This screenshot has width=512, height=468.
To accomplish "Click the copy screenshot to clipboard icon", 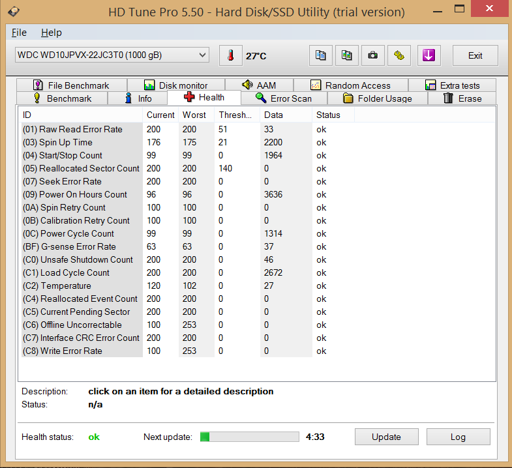I will [347, 55].
